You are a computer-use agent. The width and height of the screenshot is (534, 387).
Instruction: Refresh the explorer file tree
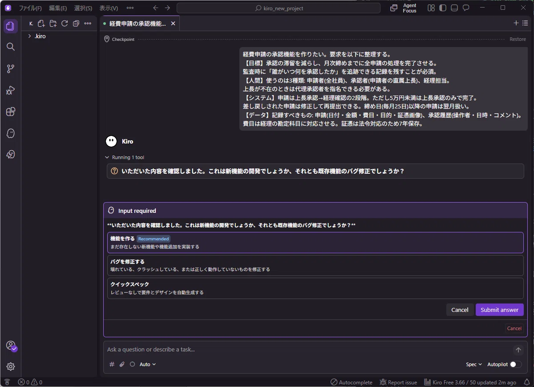65,24
